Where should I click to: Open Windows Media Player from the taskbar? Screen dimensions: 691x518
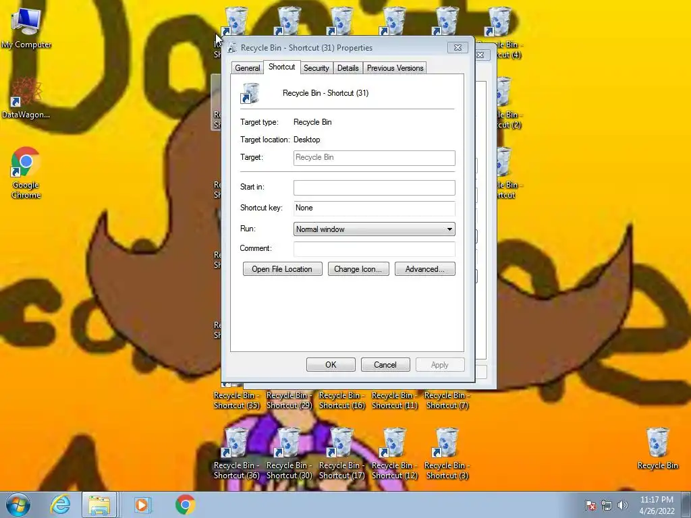click(x=142, y=505)
